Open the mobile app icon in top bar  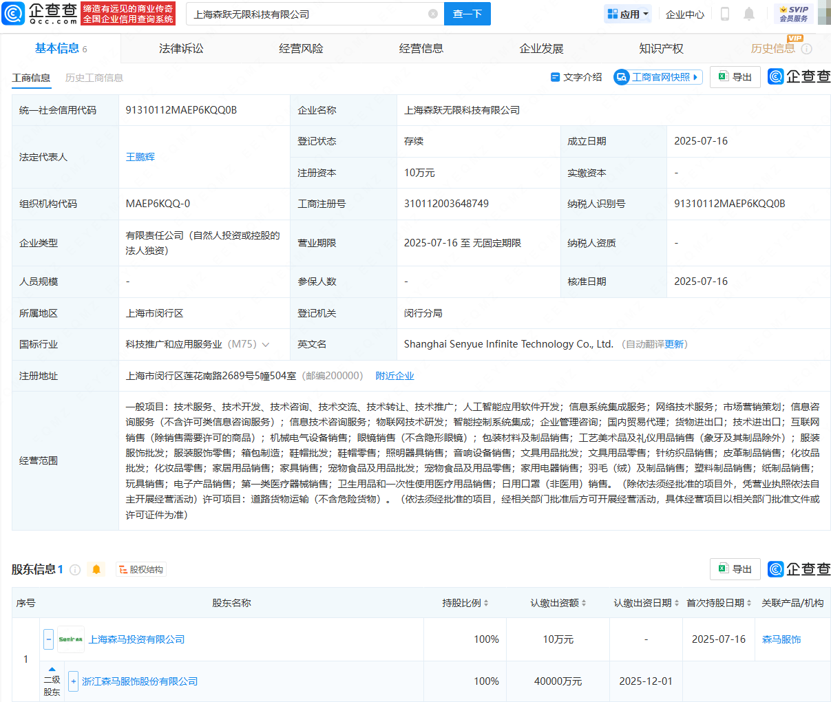(x=724, y=14)
